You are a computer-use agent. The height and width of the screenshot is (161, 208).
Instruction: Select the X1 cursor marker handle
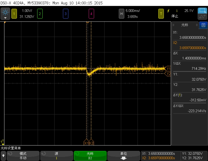[86, 143]
